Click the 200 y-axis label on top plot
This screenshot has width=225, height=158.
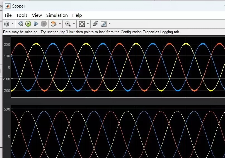click(7, 45)
